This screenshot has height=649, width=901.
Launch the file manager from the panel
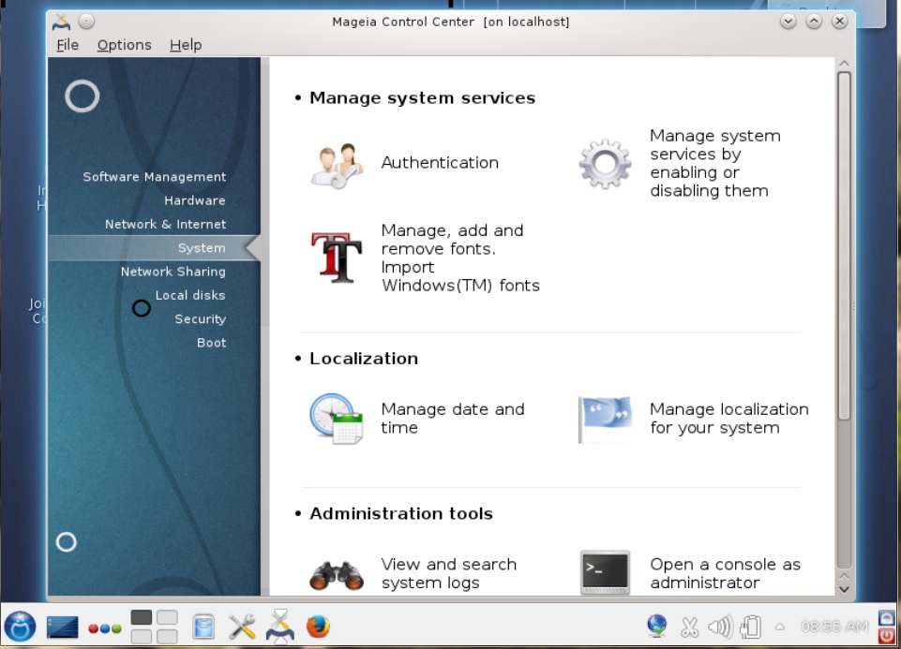[x=203, y=627]
